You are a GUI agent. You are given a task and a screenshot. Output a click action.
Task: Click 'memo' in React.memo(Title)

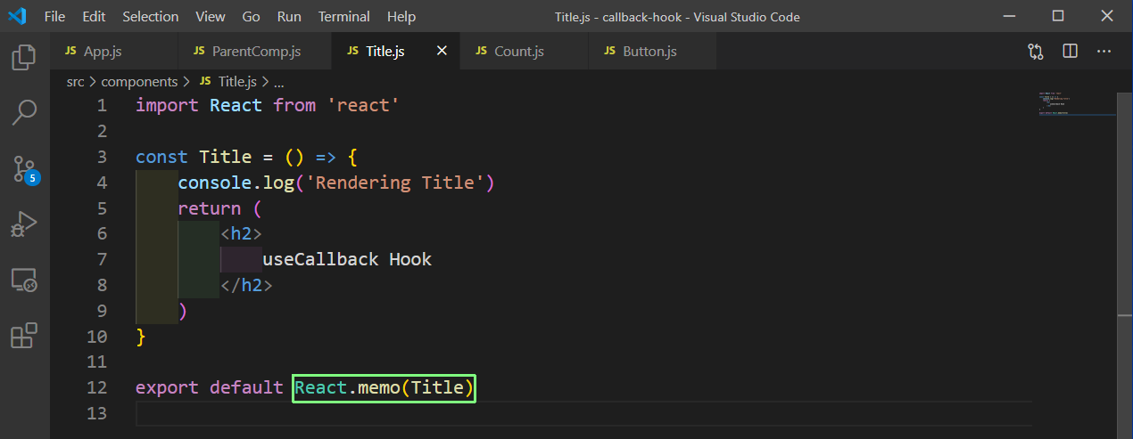coord(378,387)
